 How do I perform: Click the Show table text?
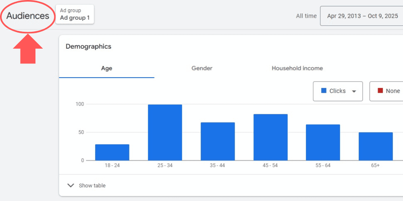coord(92,185)
